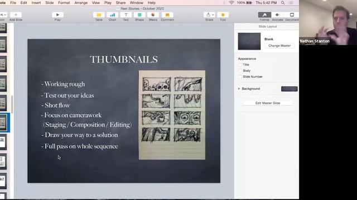357x200 pixels.
Task: Add a Text box from the toolbar
Action: click(x=126, y=15)
